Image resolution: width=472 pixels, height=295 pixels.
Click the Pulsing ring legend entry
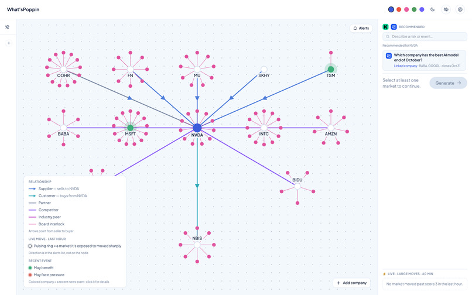click(x=74, y=246)
